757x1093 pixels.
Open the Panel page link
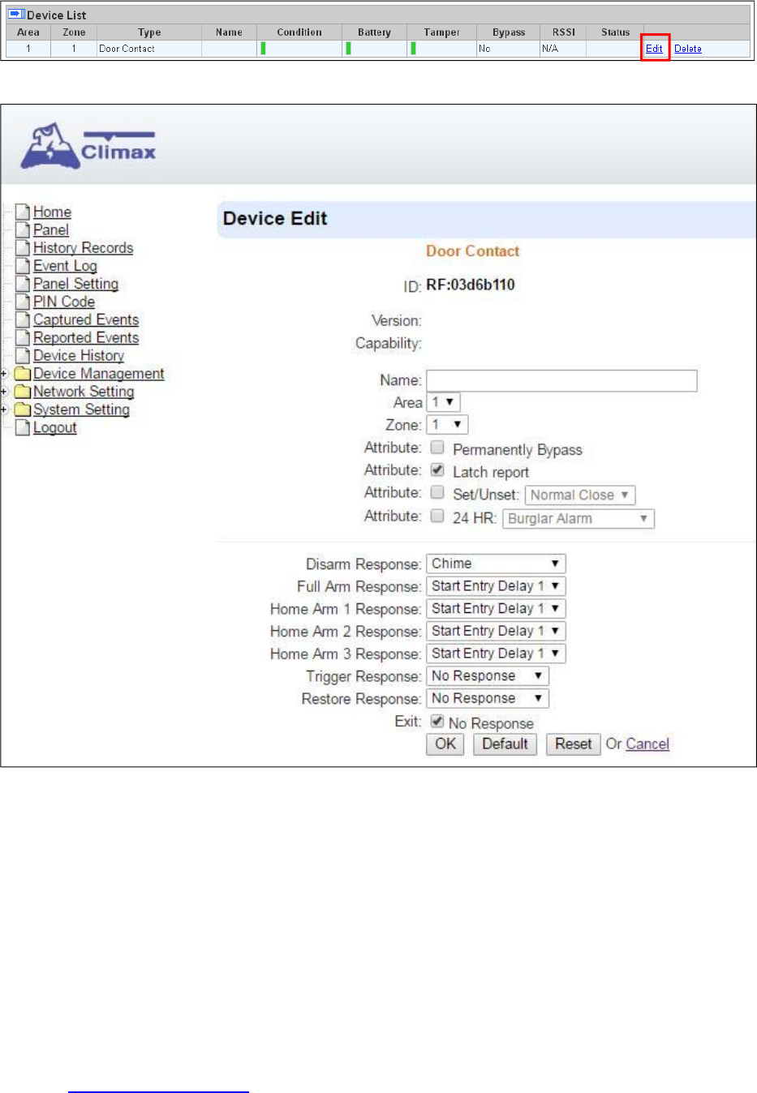click(51, 230)
